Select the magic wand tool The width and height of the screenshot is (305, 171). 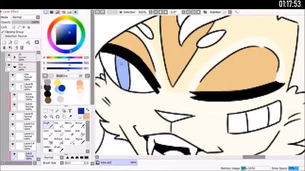tap(57, 111)
